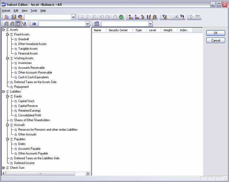The height and width of the screenshot is (182, 229).
Task: Sort elements descending Z to A
Action: pyautogui.click(x=137, y=17)
